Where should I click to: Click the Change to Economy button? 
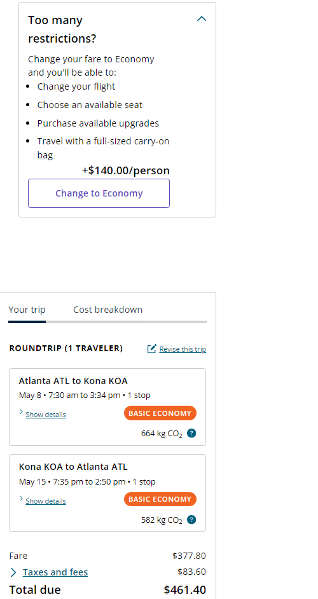[x=99, y=193]
